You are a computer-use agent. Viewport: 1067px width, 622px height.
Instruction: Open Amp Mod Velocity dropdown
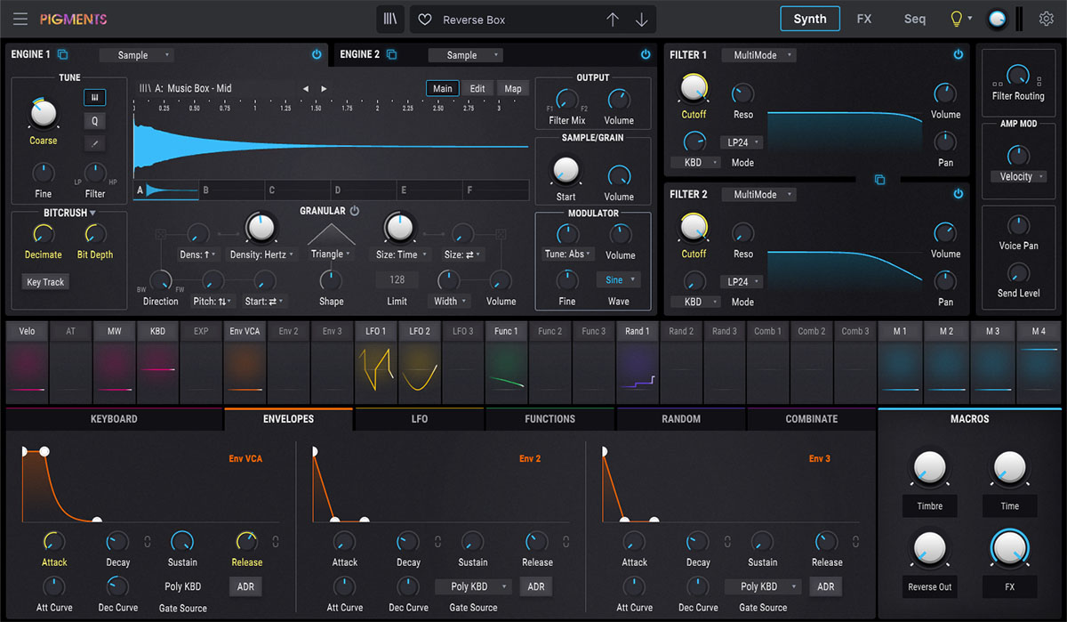[1018, 176]
